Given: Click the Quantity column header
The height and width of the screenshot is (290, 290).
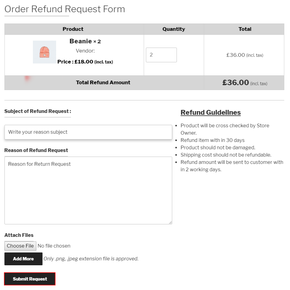Looking at the screenshot, I should tap(174, 29).
